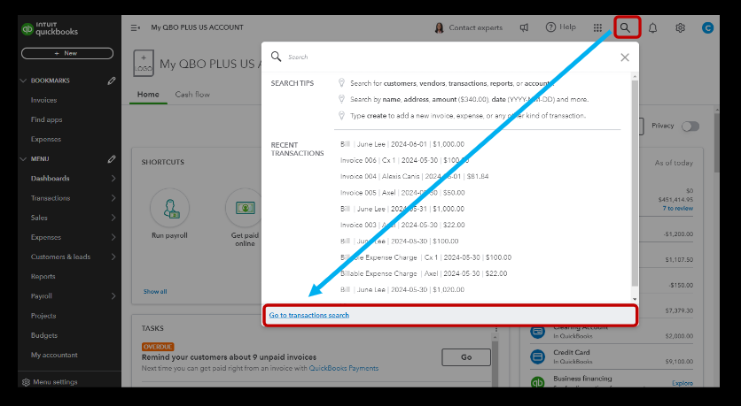Open Bill June Lee $1,020.00 transaction
Screen dimensions: 741x406
[402, 289]
